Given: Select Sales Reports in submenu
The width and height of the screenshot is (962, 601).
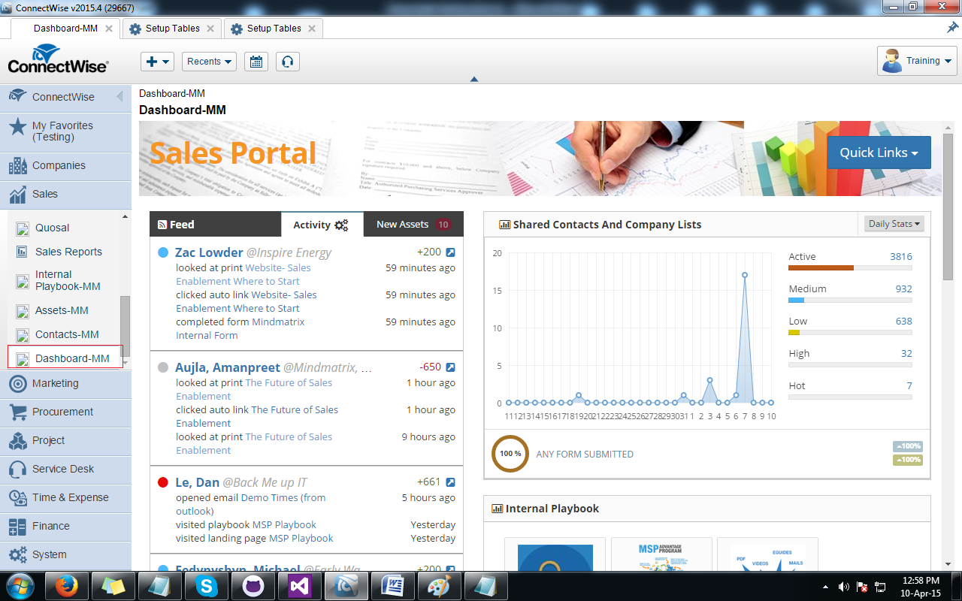Looking at the screenshot, I should pos(68,252).
